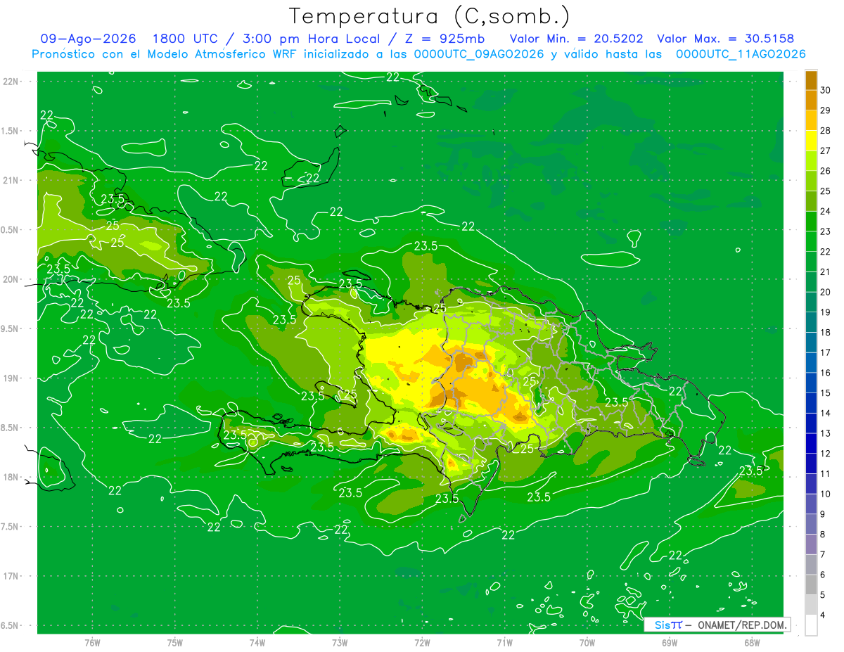Click the colorbar label '27'

pyautogui.click(x=825, y=151)
